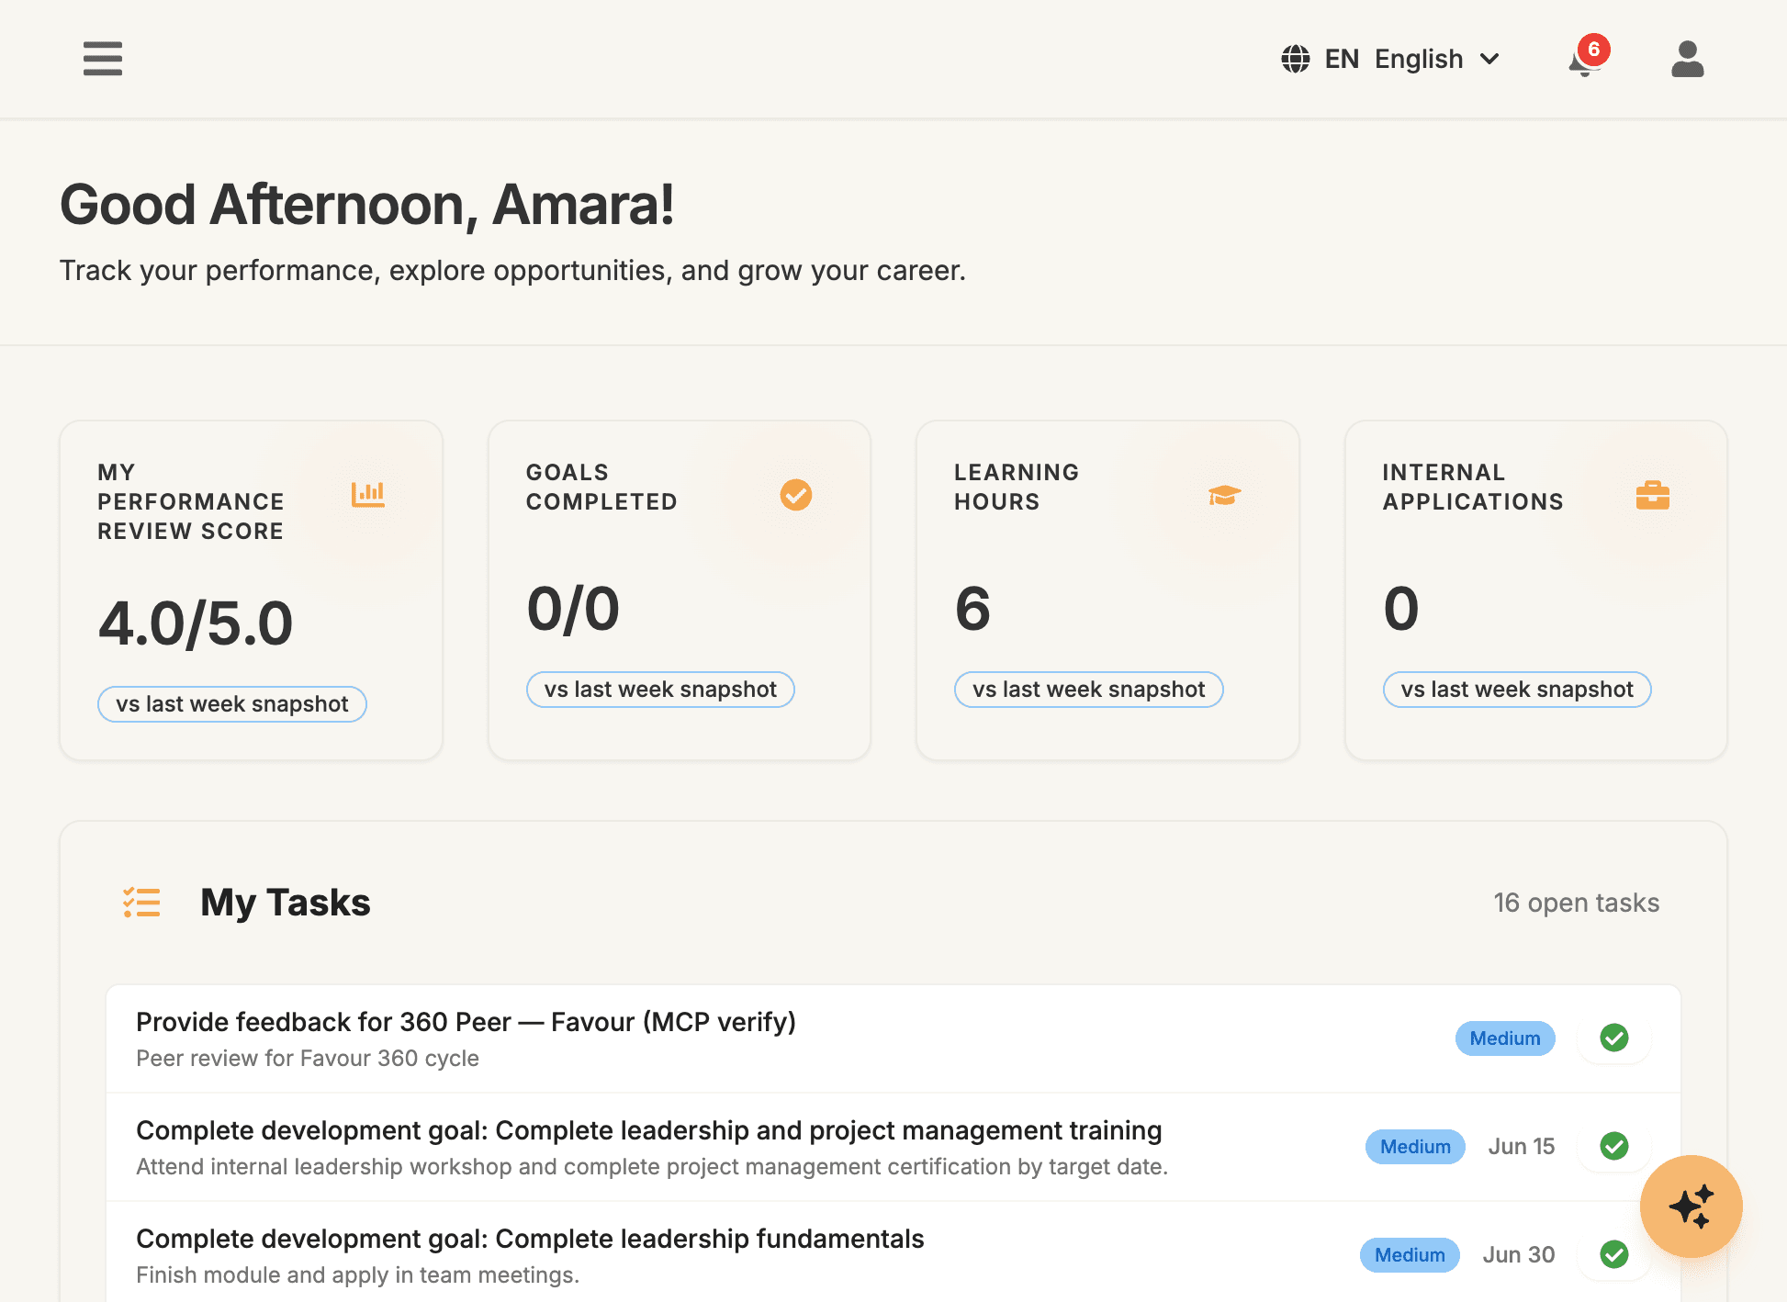Image resolution: width=1787 pixels, height=1302 pixels.
Task: Click the graduation cap icon on Learning Hours card
Action: pyautogui.click(x=1223, y=495)
